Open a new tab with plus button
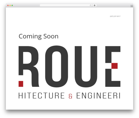Image resolution: width=139 pixels, height=118 pixels. point(132,6)
